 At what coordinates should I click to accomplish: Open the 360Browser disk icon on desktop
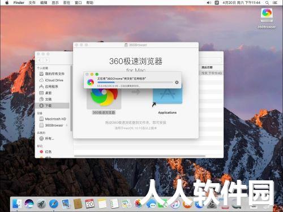coord(267,15)
